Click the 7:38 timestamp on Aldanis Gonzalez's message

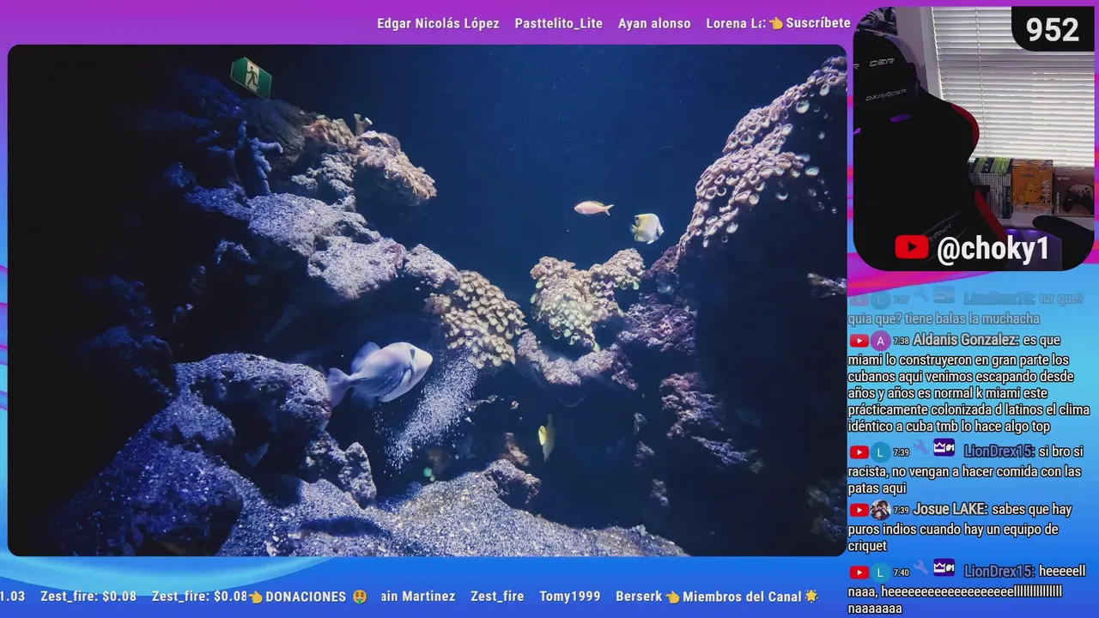point(901,342)
